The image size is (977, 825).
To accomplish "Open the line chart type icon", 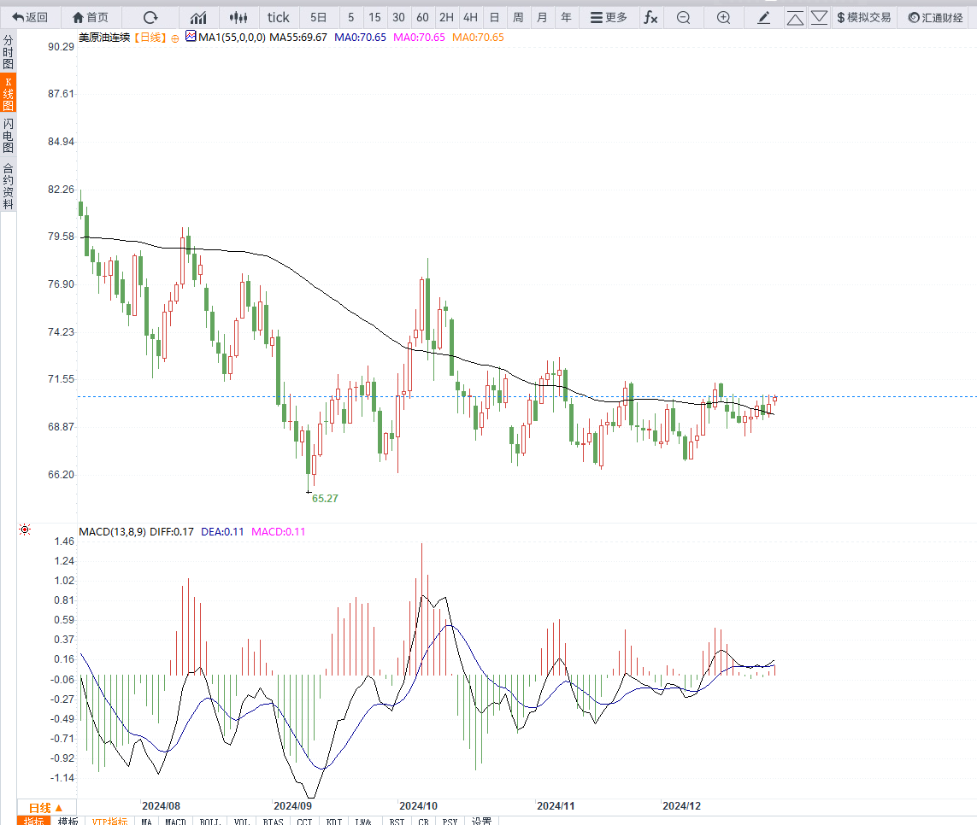I will point(198,17).
